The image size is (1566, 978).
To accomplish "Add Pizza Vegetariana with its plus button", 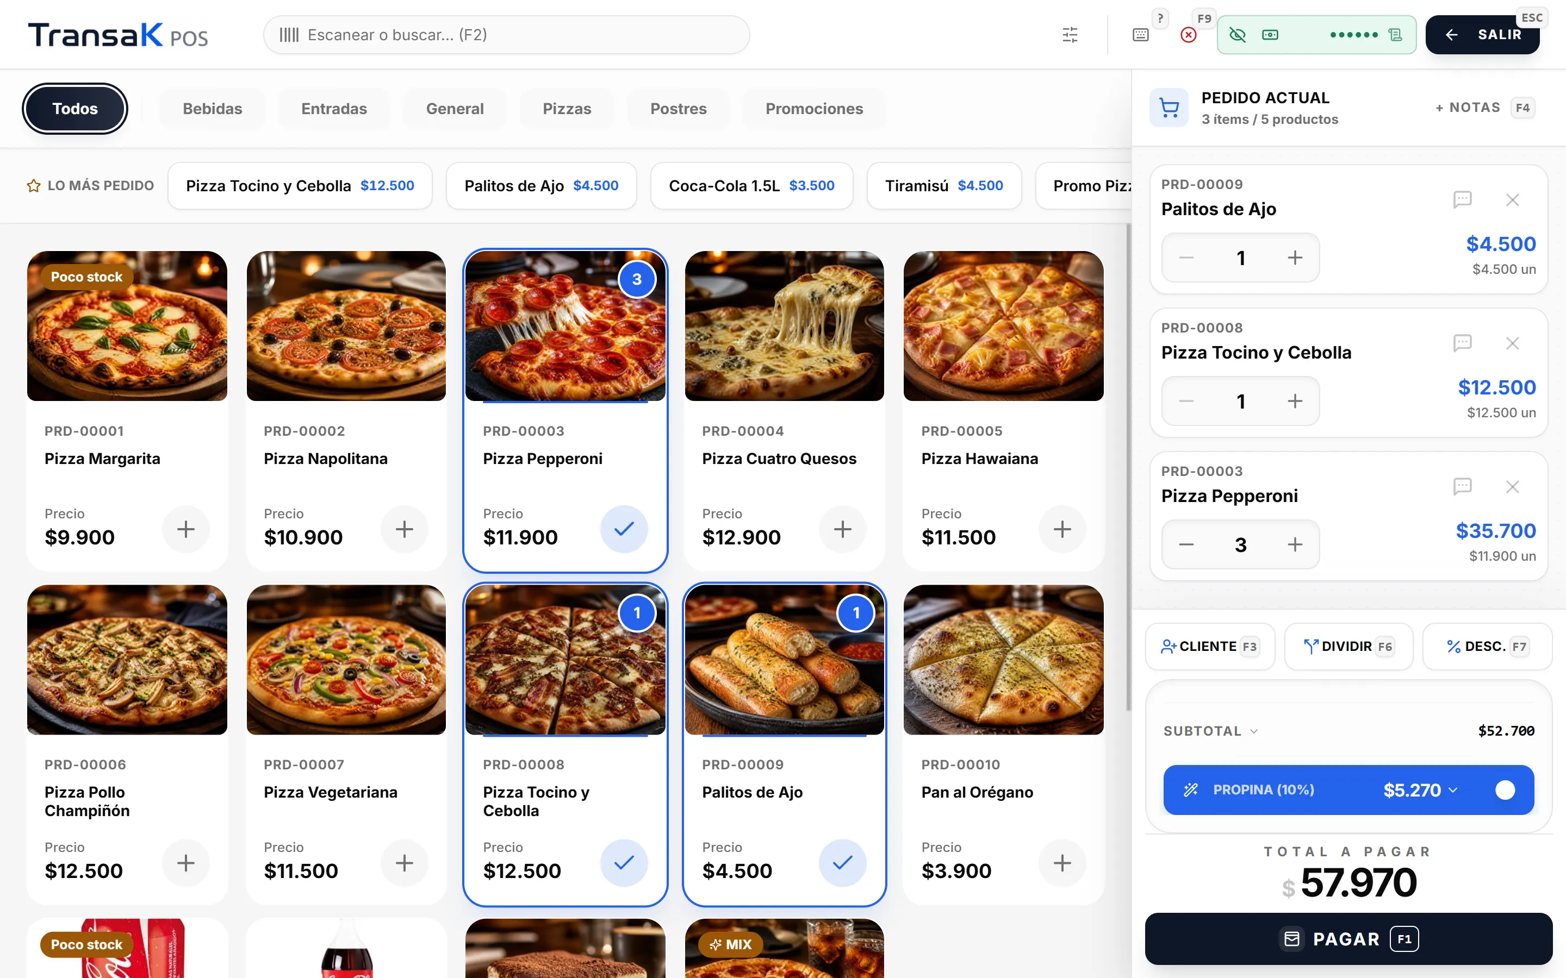I will pos(405,863).
